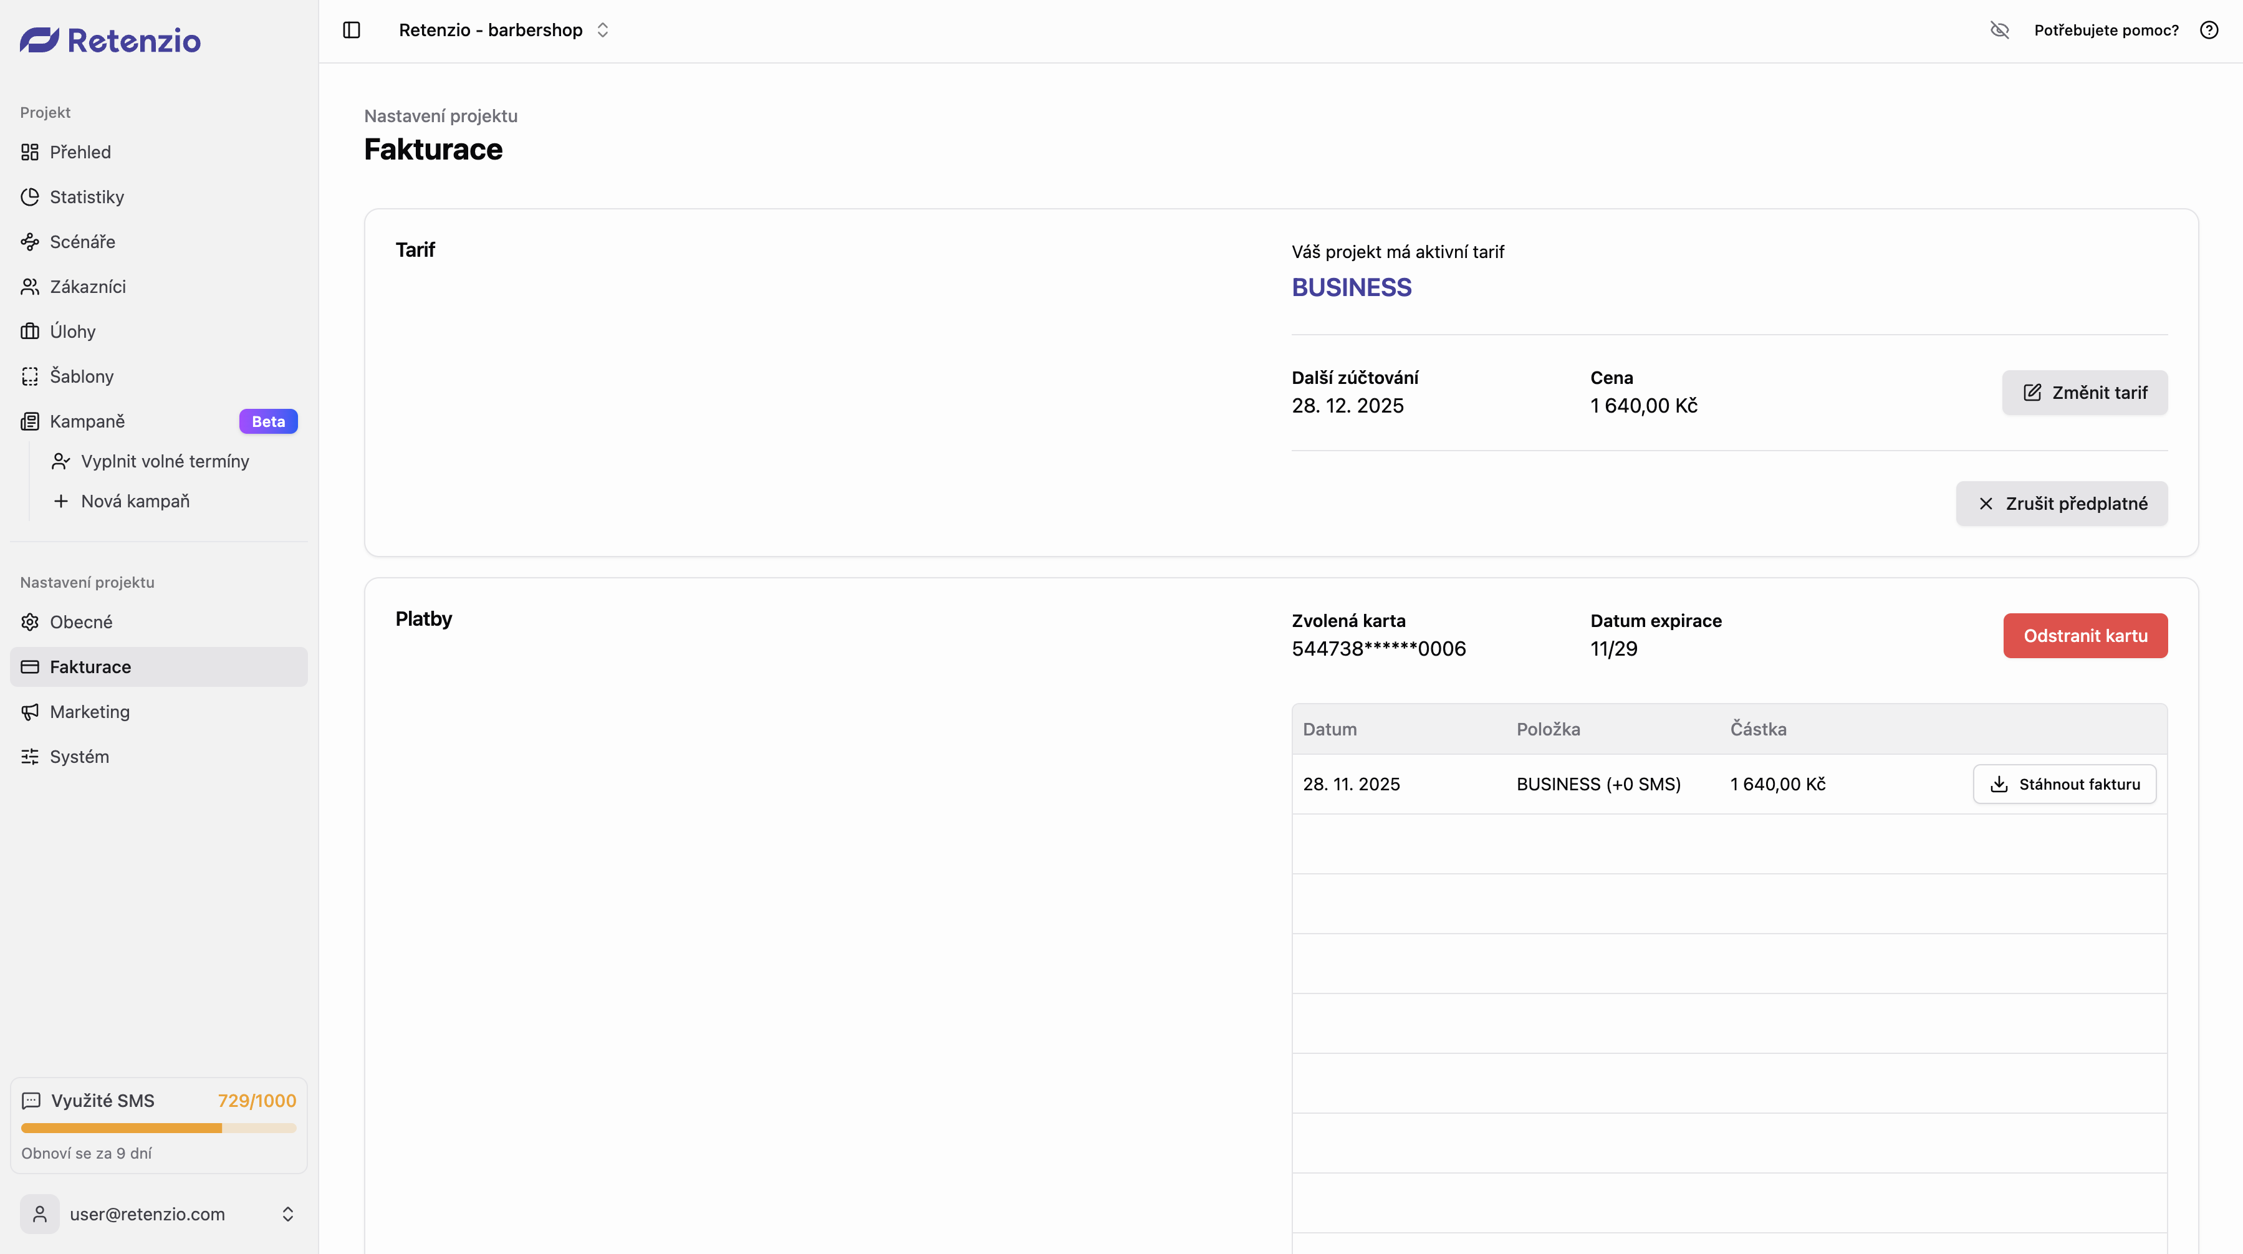Screen dimensions: 2243x1254
Task: Open Systém via its sliders icon
Action: tap(29, 757)
